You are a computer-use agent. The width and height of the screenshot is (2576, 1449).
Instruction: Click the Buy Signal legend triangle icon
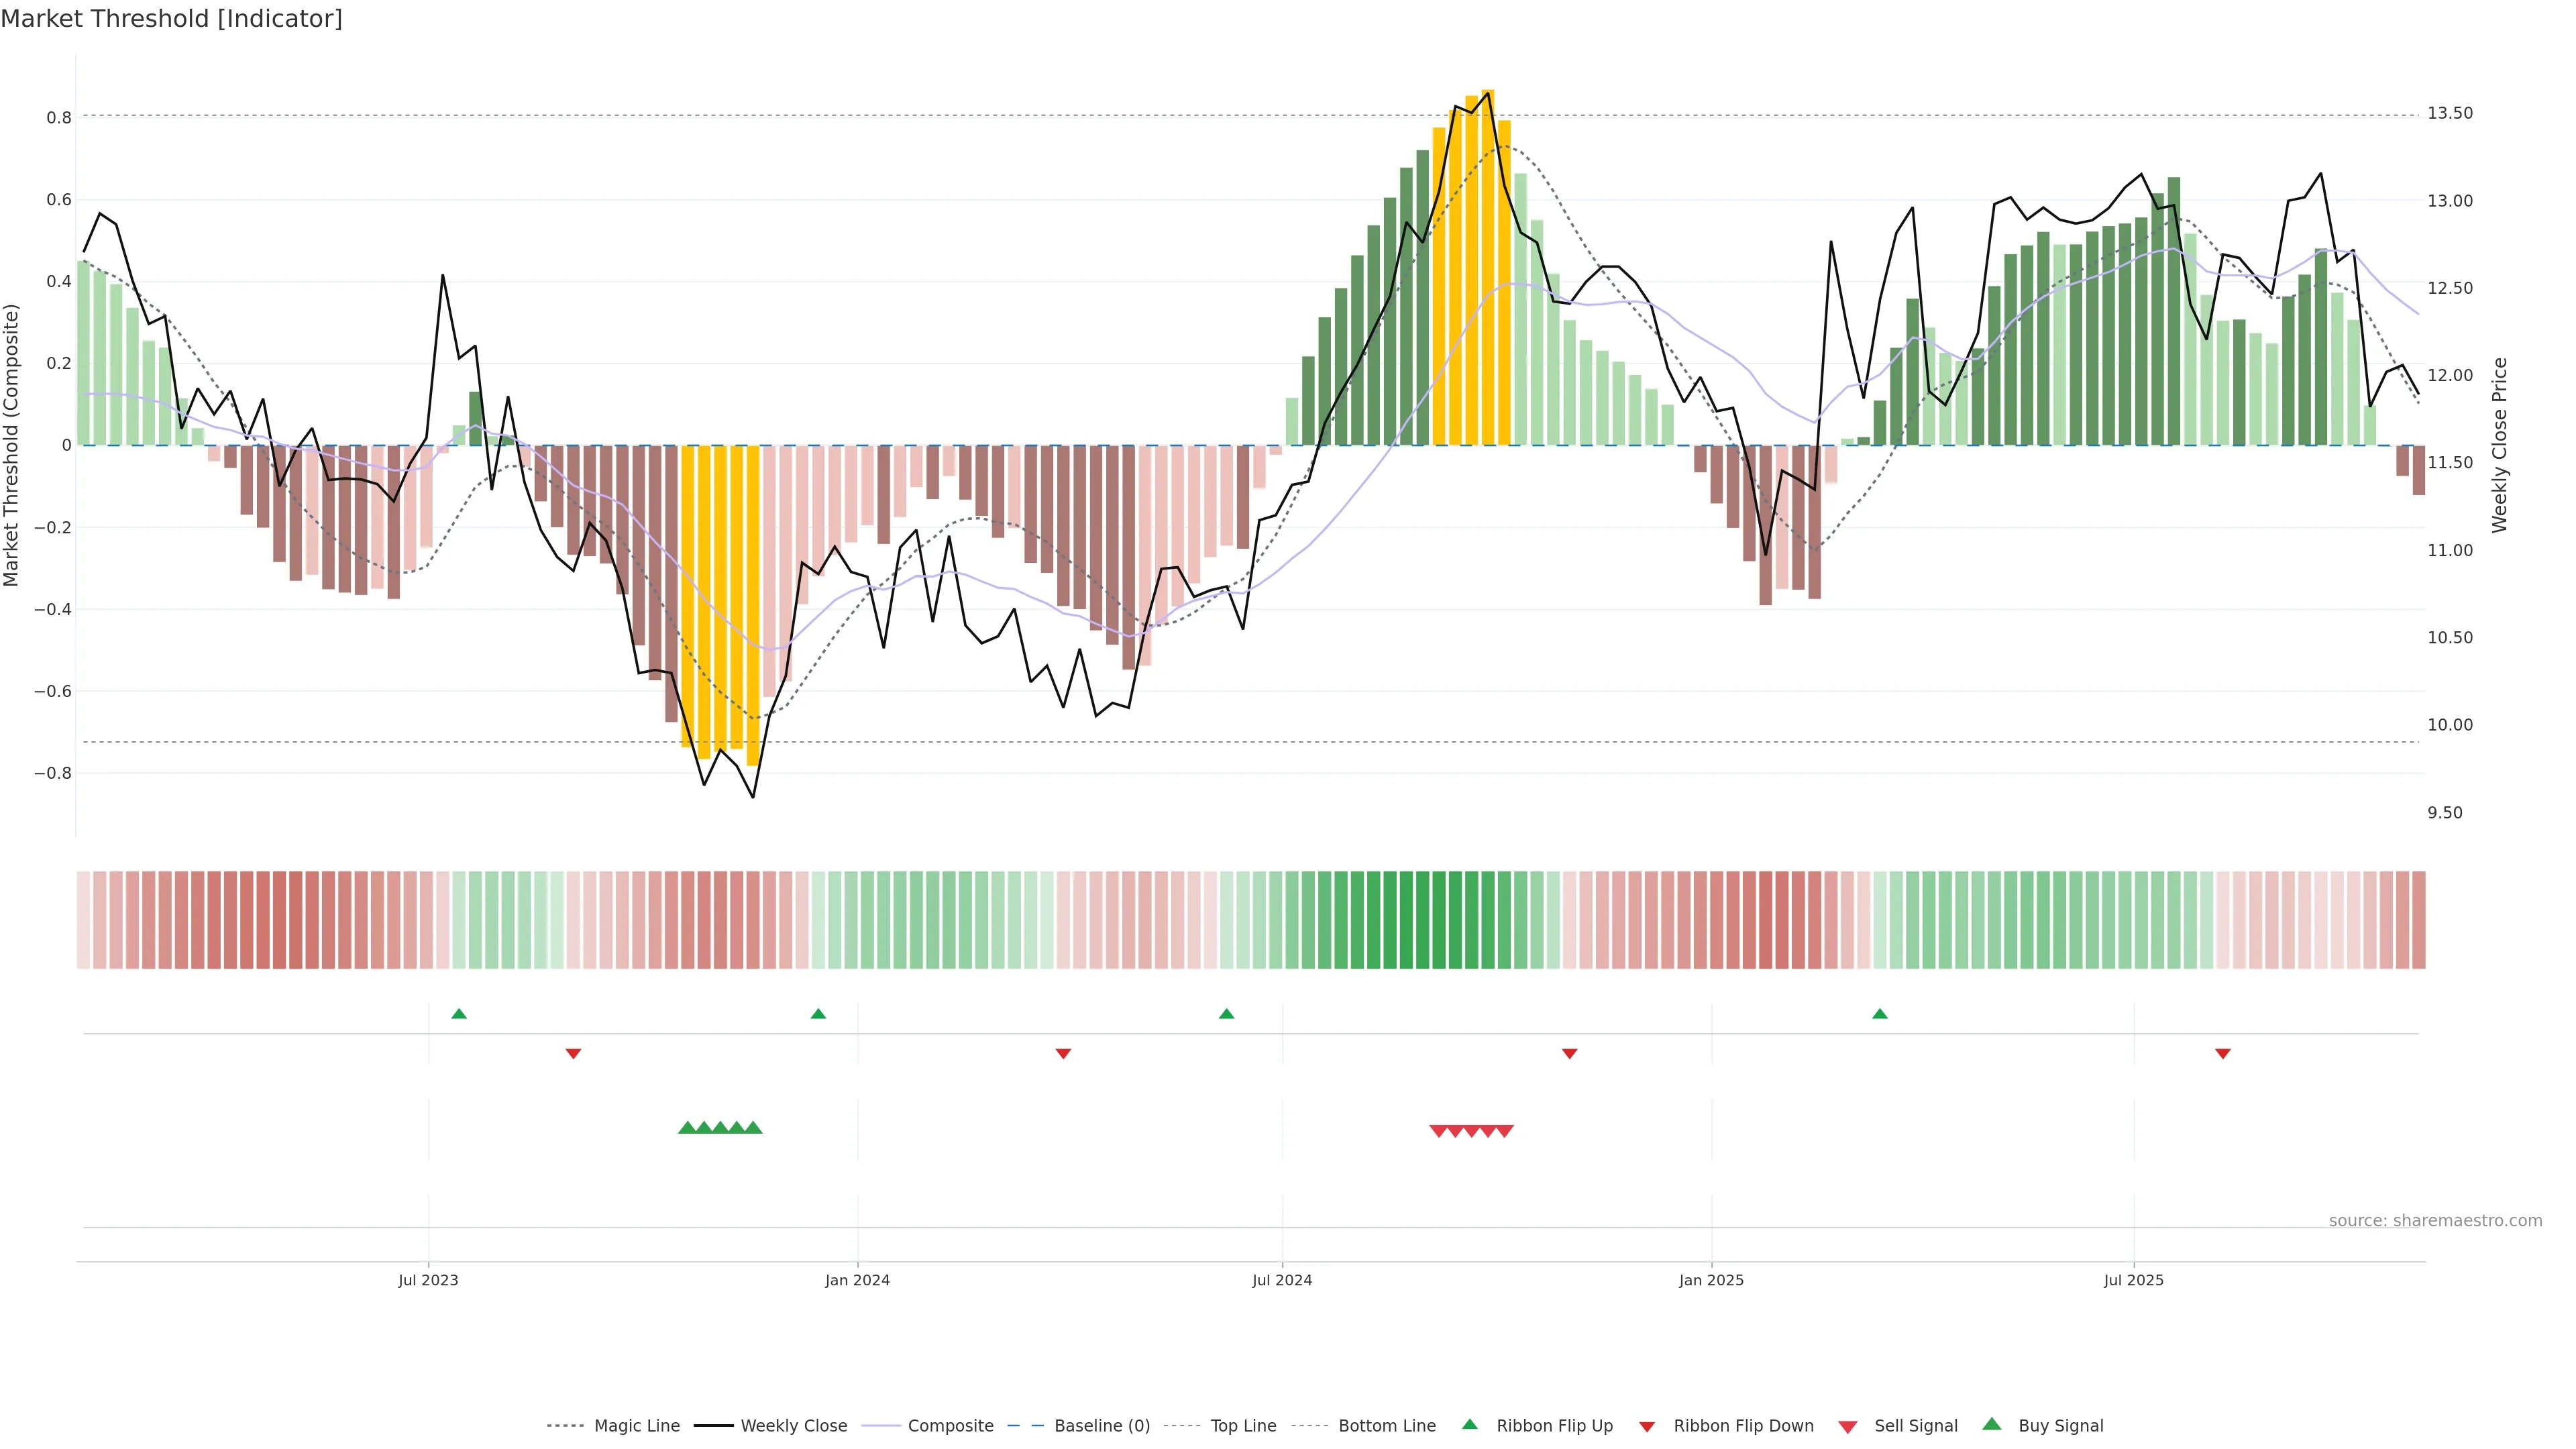click(x=1992, y=1424)
